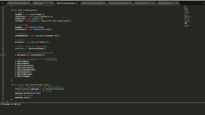Close the login_failures.txt tab
The width and height of the screenshot is (205, 115).
[176, 4]
